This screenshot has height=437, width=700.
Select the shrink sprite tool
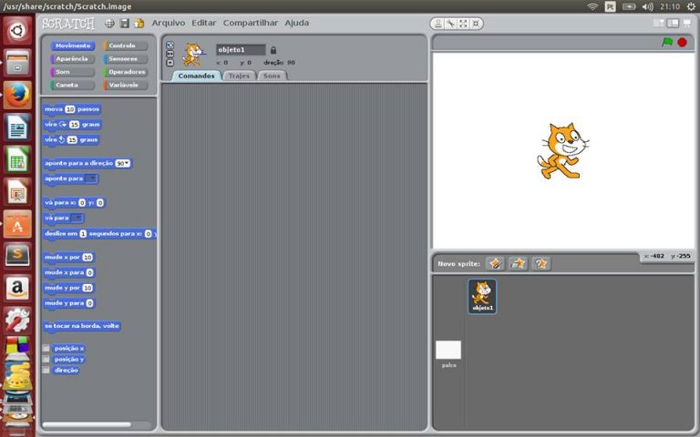[476, 24]
